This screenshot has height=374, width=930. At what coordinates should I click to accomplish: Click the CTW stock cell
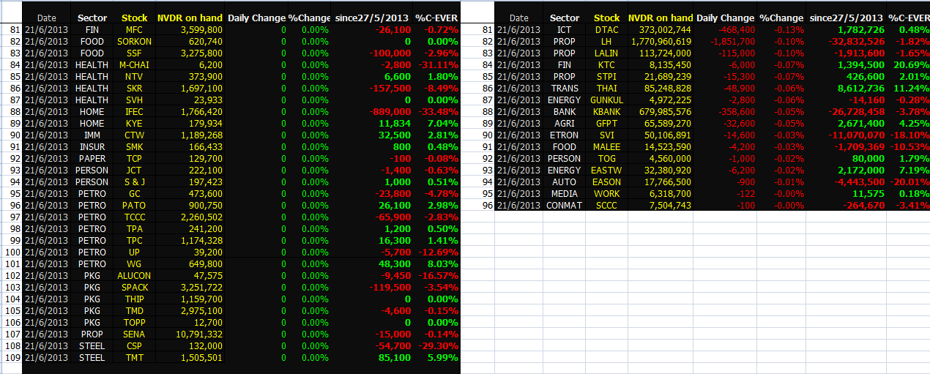click(134, 135)
